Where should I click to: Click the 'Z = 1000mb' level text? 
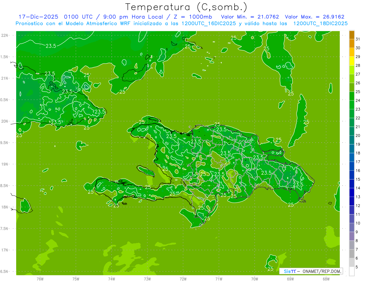click(192, 17)
